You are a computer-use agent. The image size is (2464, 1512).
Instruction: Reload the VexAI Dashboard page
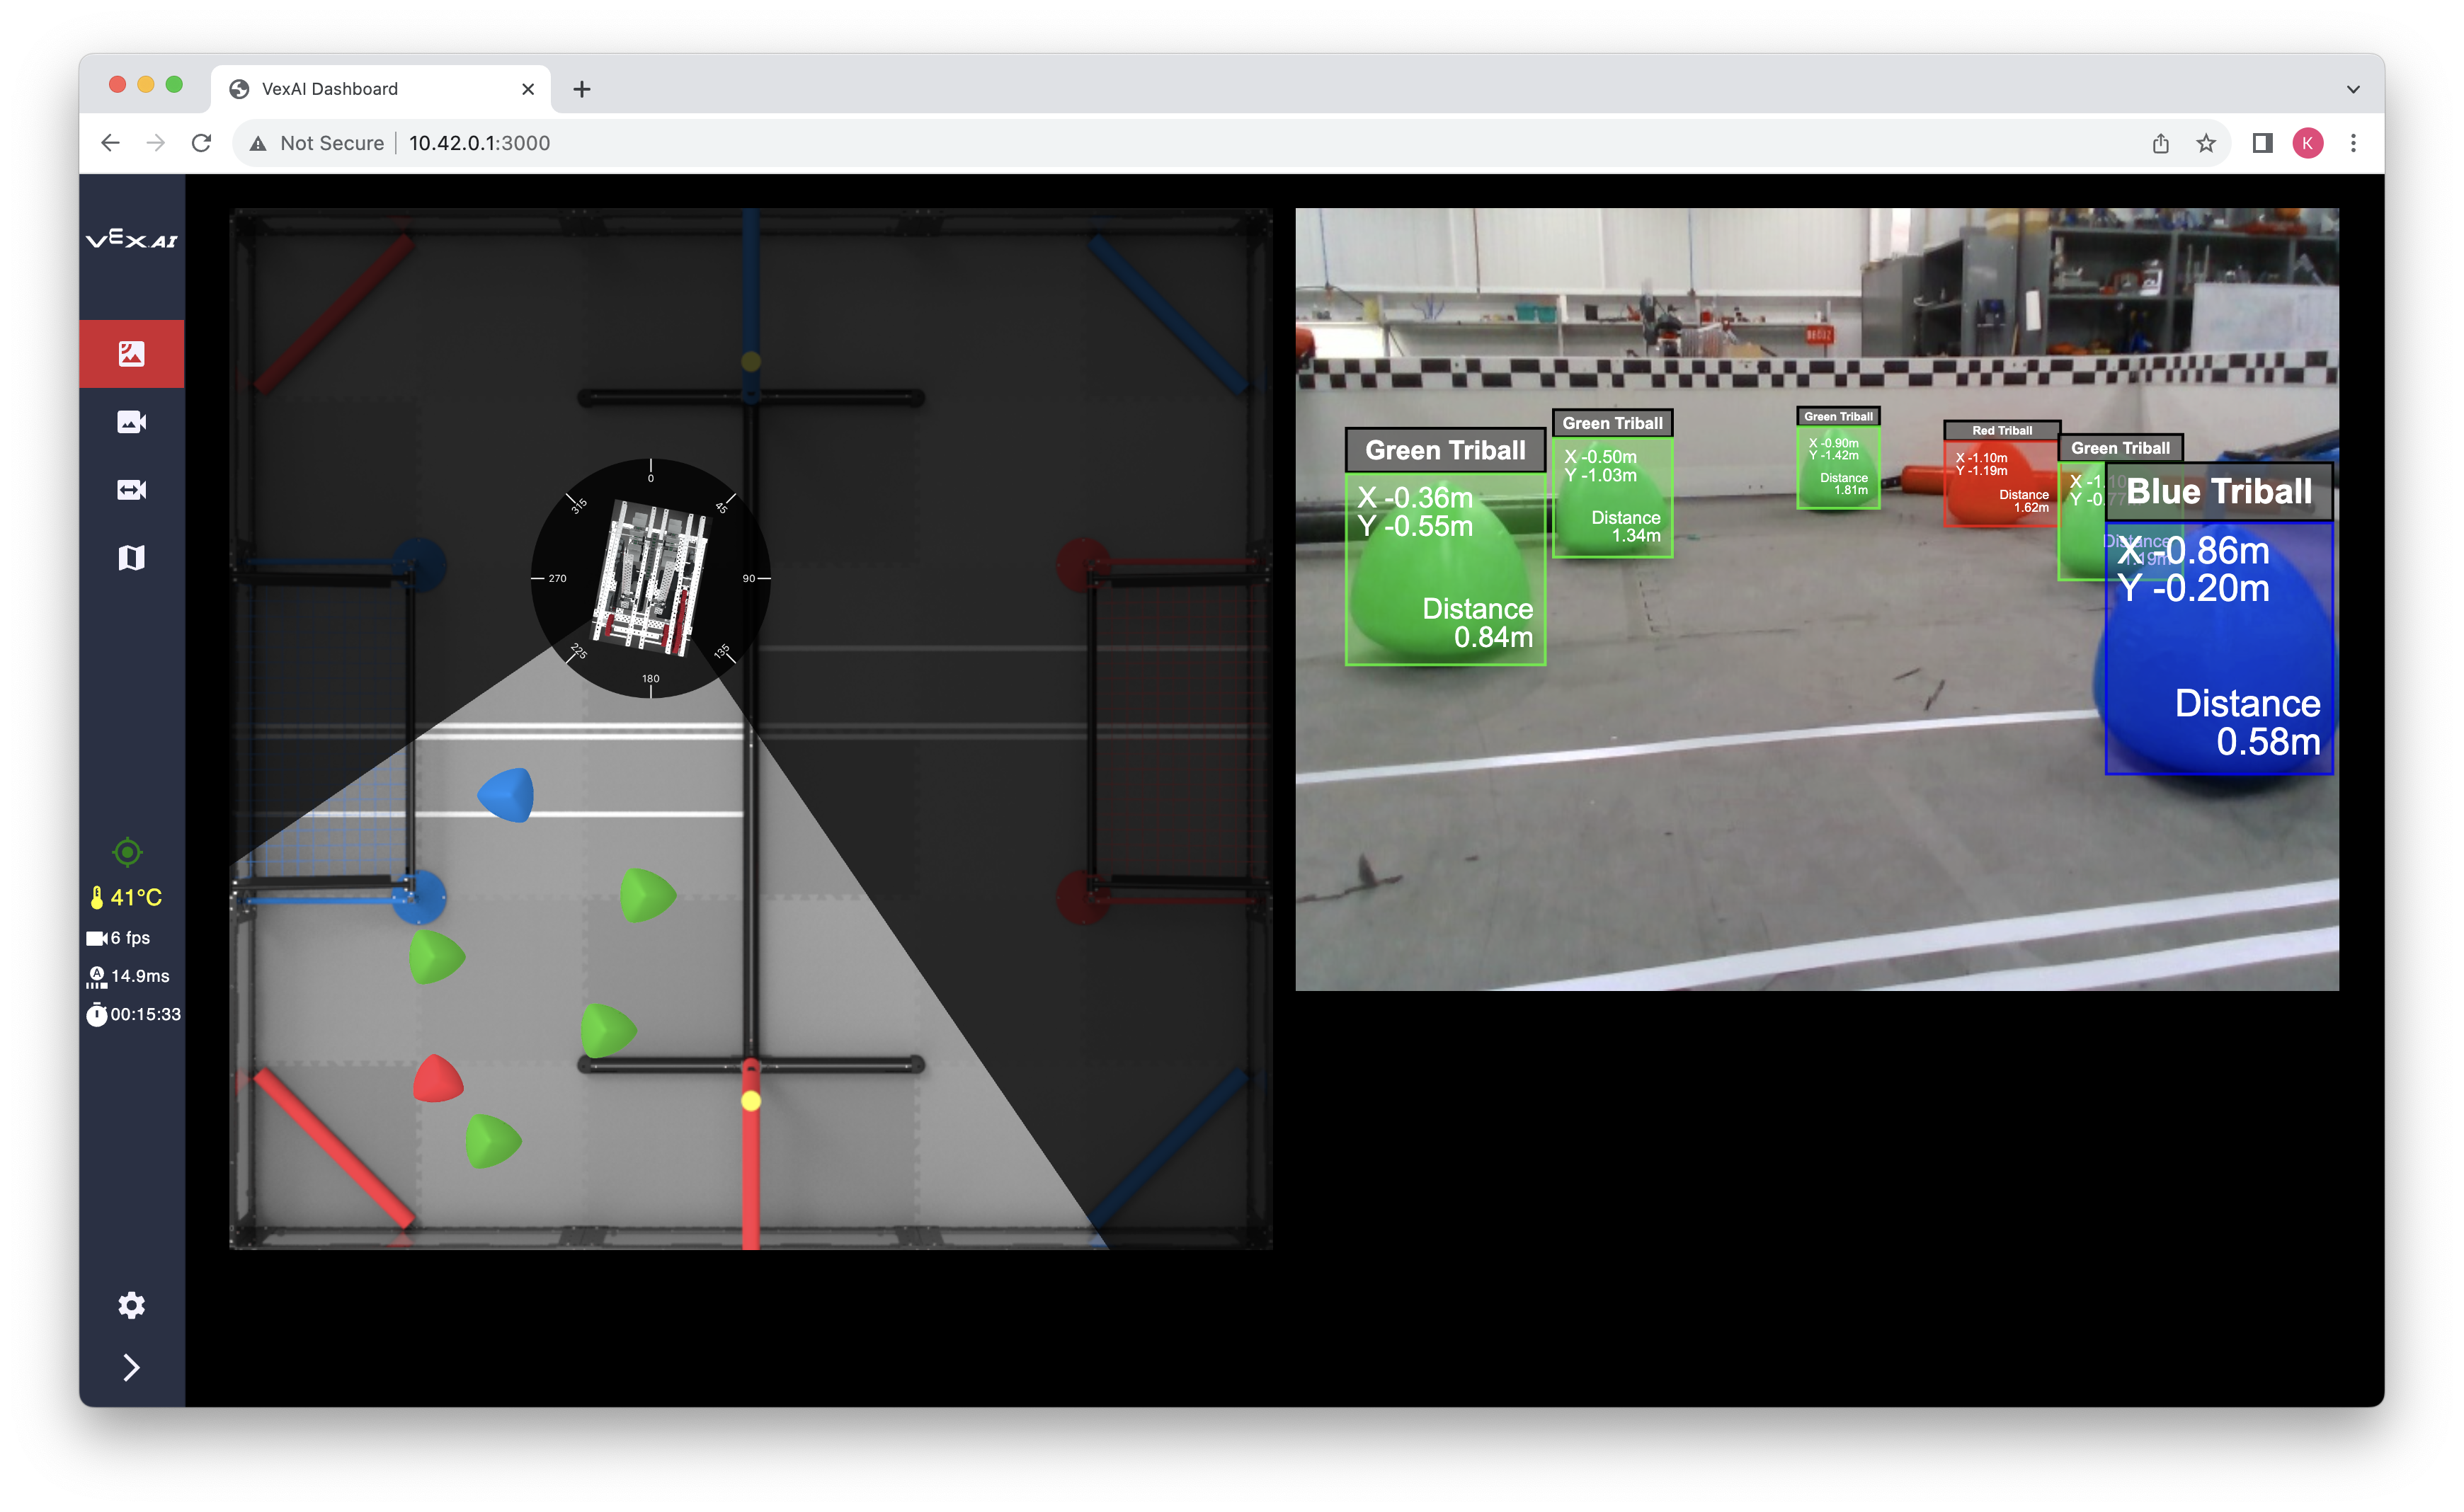click(202, 142)
